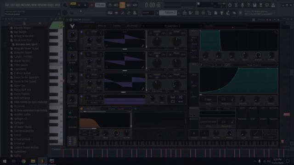294x165 pixels.
Task: Toggle Filter 1 on/off in Vital
Action: click(82, 109)
